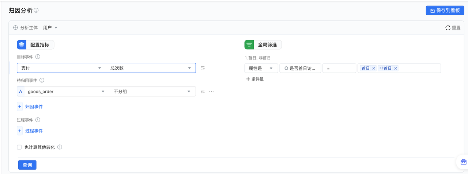Click the filter icon beside goods_order row
The image size is (468, 174).
tap(203, 92)
